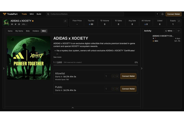This screenshot has height=123, width=184.
Task: Switch to the Items tab
Action: point(10,31)
